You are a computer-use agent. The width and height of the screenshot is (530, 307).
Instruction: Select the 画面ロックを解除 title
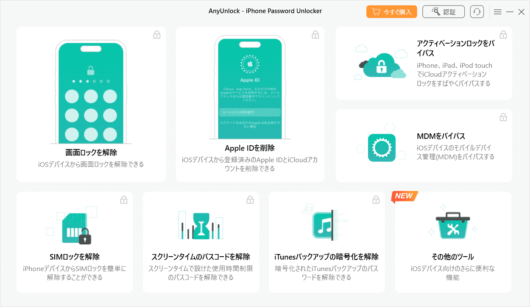click(x=91, y=152)
